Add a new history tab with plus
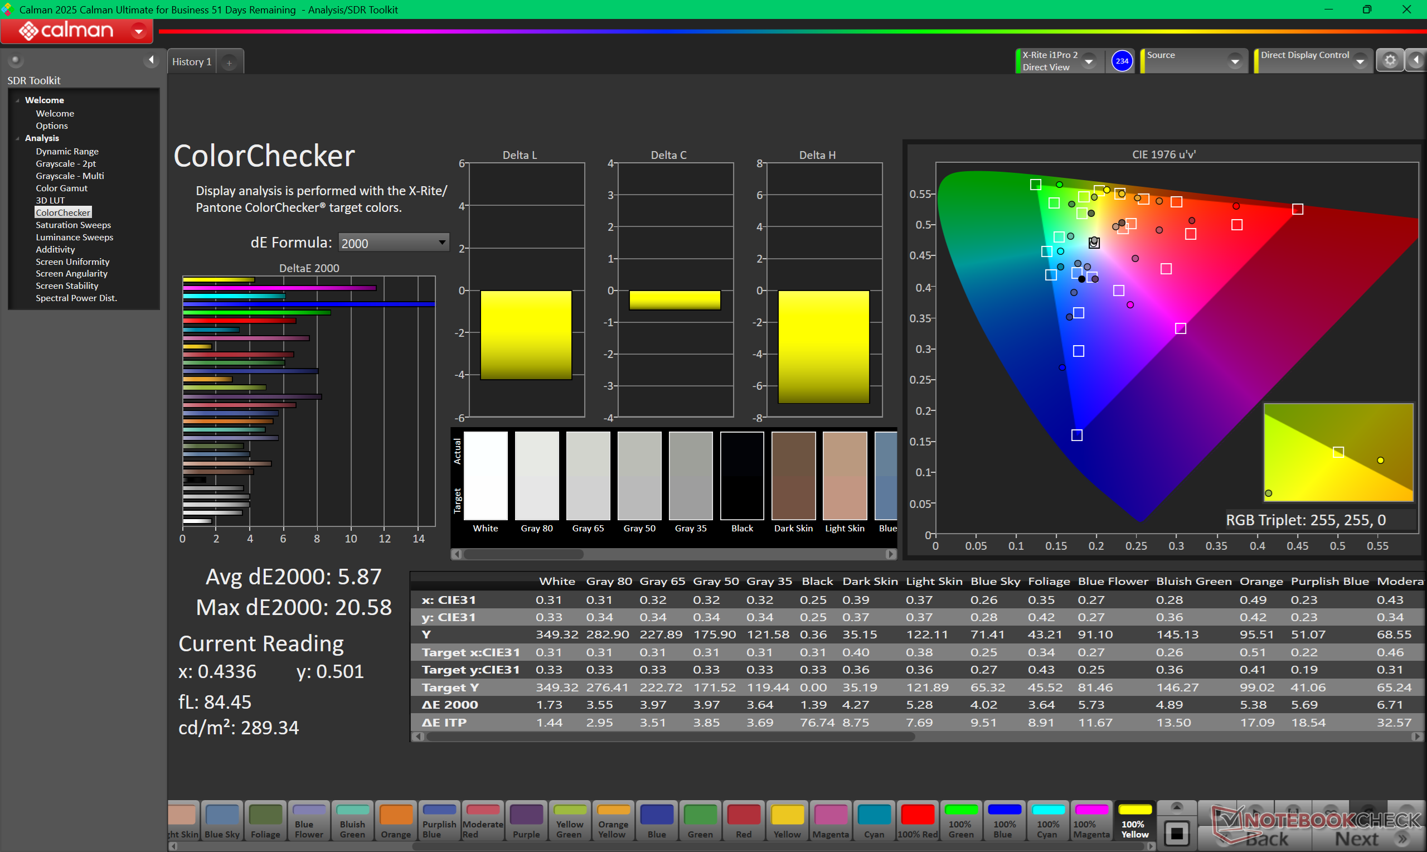The width and height of the screenshot is (1427, 852). (x=229, y=62)
